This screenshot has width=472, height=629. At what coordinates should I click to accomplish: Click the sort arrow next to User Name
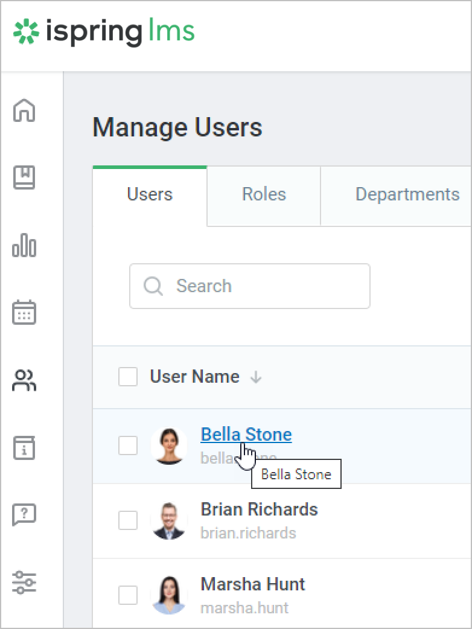(x=256, y=377)
